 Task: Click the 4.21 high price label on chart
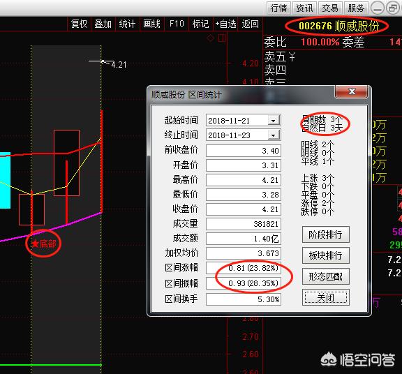point(119,65)
